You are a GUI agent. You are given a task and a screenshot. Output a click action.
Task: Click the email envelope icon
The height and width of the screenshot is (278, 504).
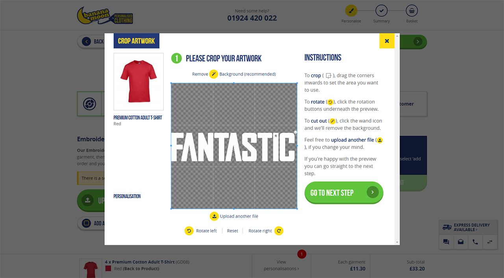coord(461,242)
